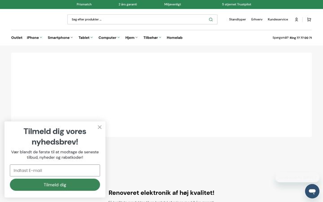Close the newsletter popup
Screen dimensions: 323x202
pyautogui.click(x=100, y=127)
